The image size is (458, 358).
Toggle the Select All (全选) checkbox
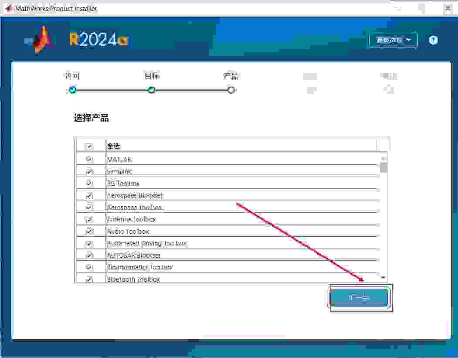[89, 146]
